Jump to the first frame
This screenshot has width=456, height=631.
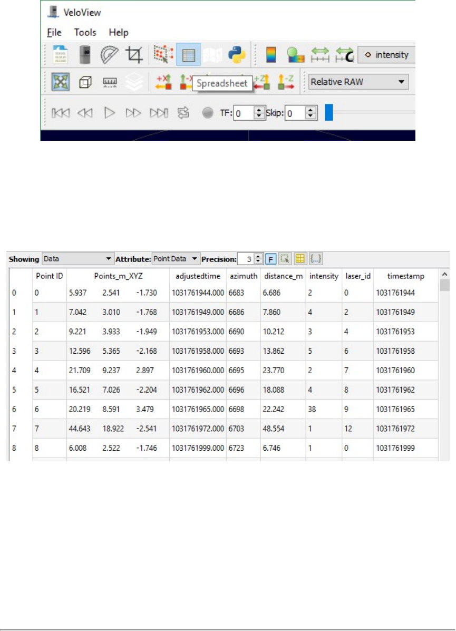pyautogui.click(x=61, y=113)
